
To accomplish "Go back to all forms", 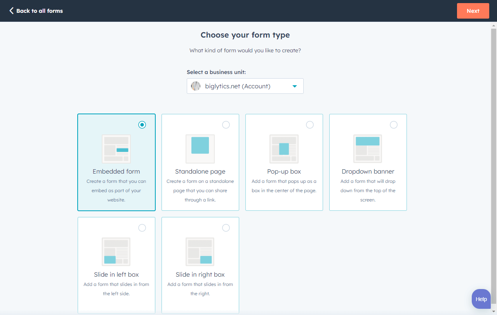I will [36, 10].
